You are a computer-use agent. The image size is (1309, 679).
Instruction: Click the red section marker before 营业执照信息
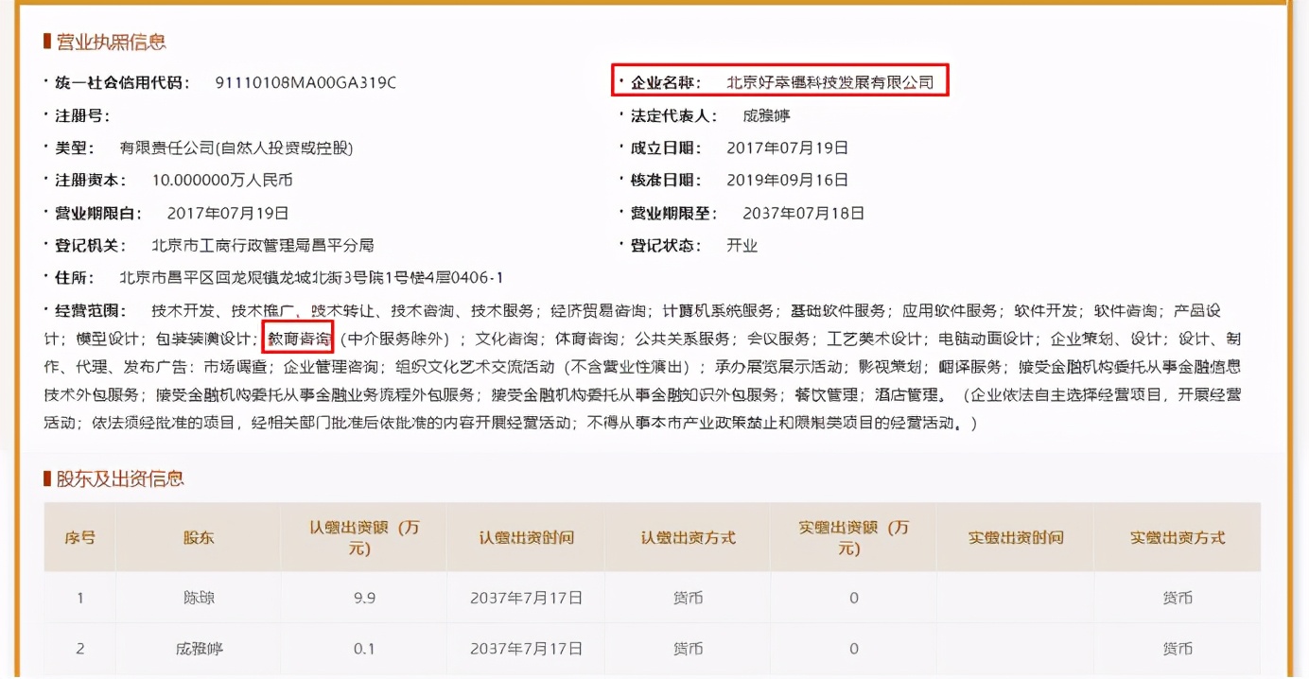point(46,42)
